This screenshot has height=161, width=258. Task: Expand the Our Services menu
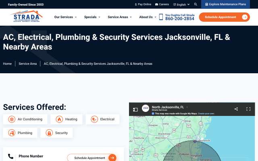click(65, 17)
